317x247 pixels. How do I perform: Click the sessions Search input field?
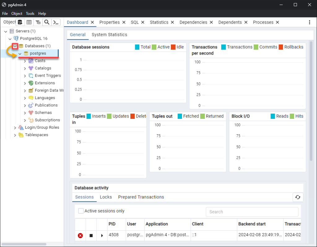tap(252, 212)
